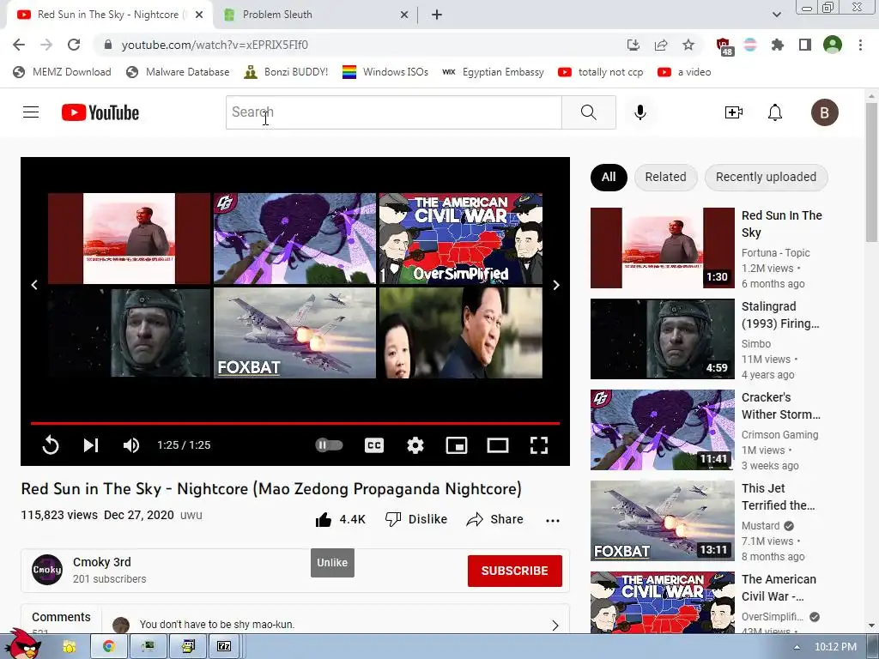Viewport: 879px width, 659px height.
Task: Expand the Comments section chevron
Action: 555,626
